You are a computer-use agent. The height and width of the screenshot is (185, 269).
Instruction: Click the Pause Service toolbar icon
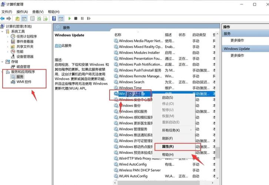(82, 18)
